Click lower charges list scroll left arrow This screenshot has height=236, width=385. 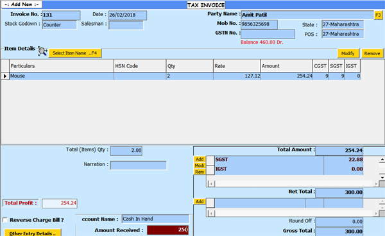211,214
